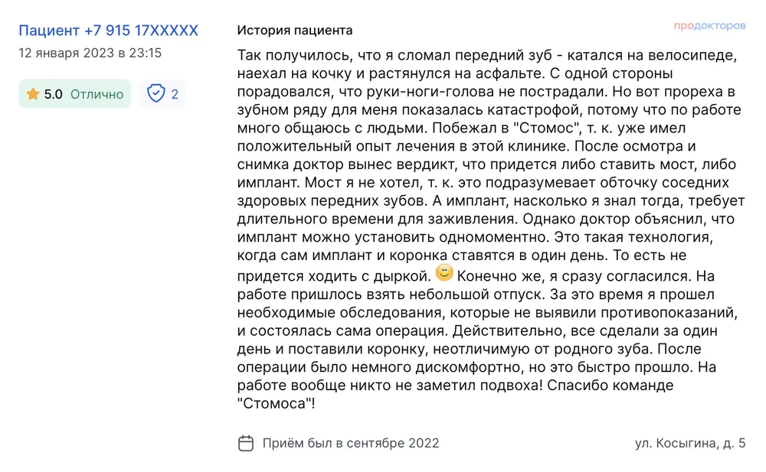The height and width of the screenshot is (472, 766).
Task: Click the final word "Стомоса" in review
Action: [x=276, y=404]
